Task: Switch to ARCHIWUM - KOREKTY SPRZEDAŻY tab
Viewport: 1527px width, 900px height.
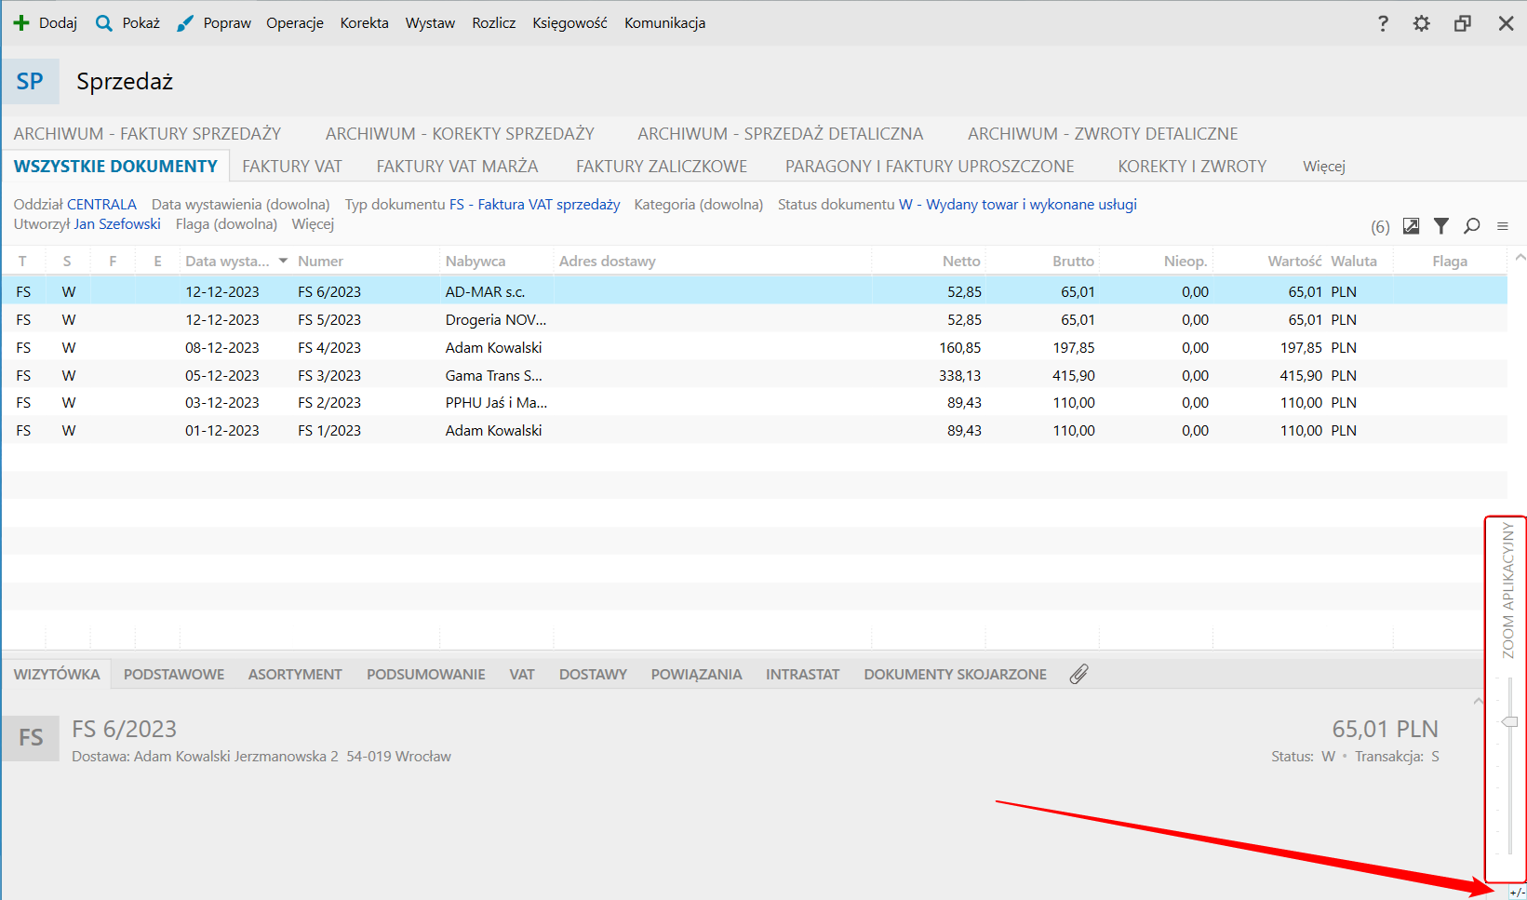Action: 460,134
